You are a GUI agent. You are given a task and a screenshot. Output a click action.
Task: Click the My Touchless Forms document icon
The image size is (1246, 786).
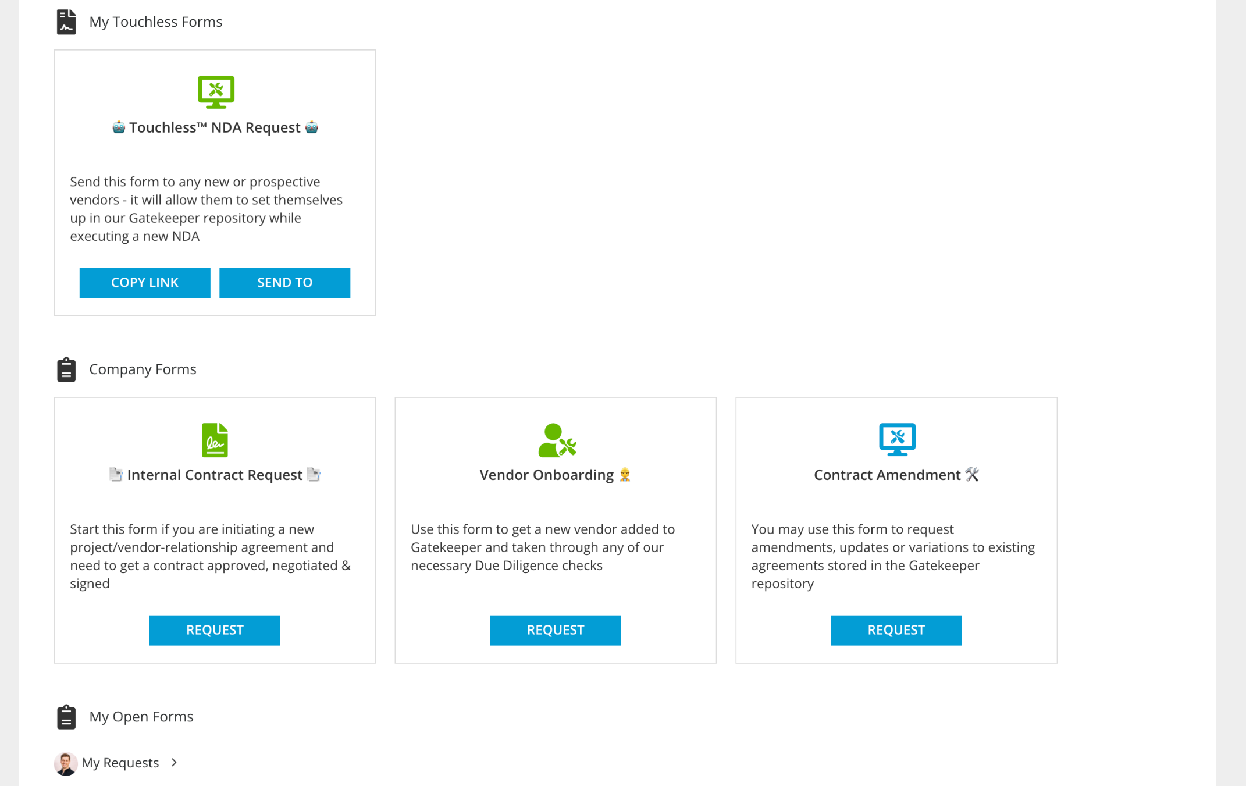66,22
